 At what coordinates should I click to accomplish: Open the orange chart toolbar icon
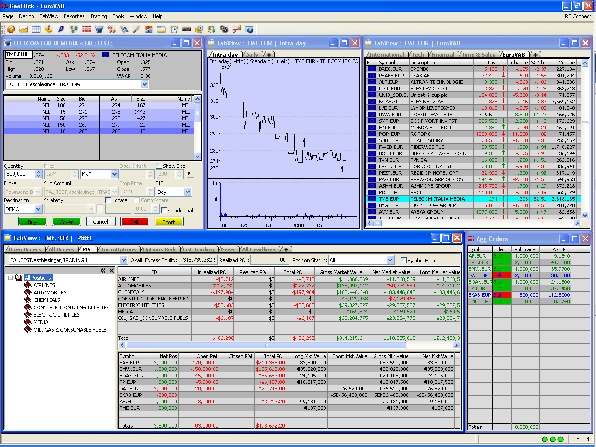[x=24, y=29]
